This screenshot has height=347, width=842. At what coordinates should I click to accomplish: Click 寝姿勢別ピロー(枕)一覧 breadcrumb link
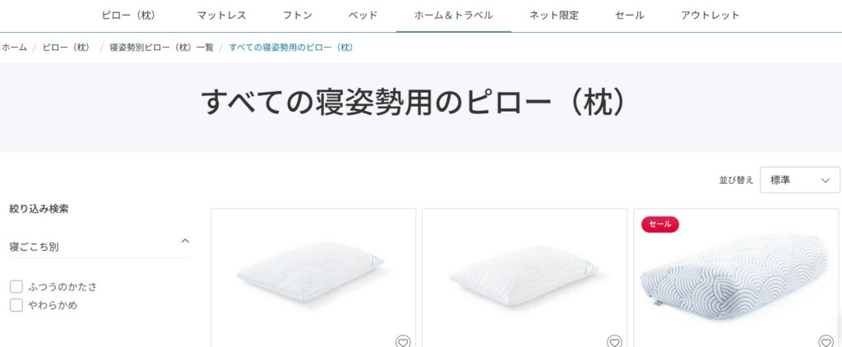pos(162,47)
